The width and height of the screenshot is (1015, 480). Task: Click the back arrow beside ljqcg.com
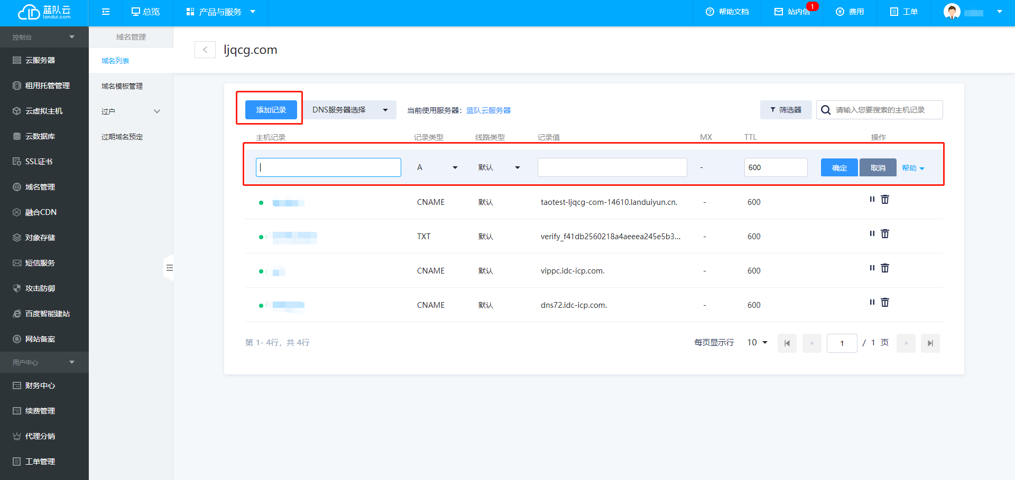point(205,50)
